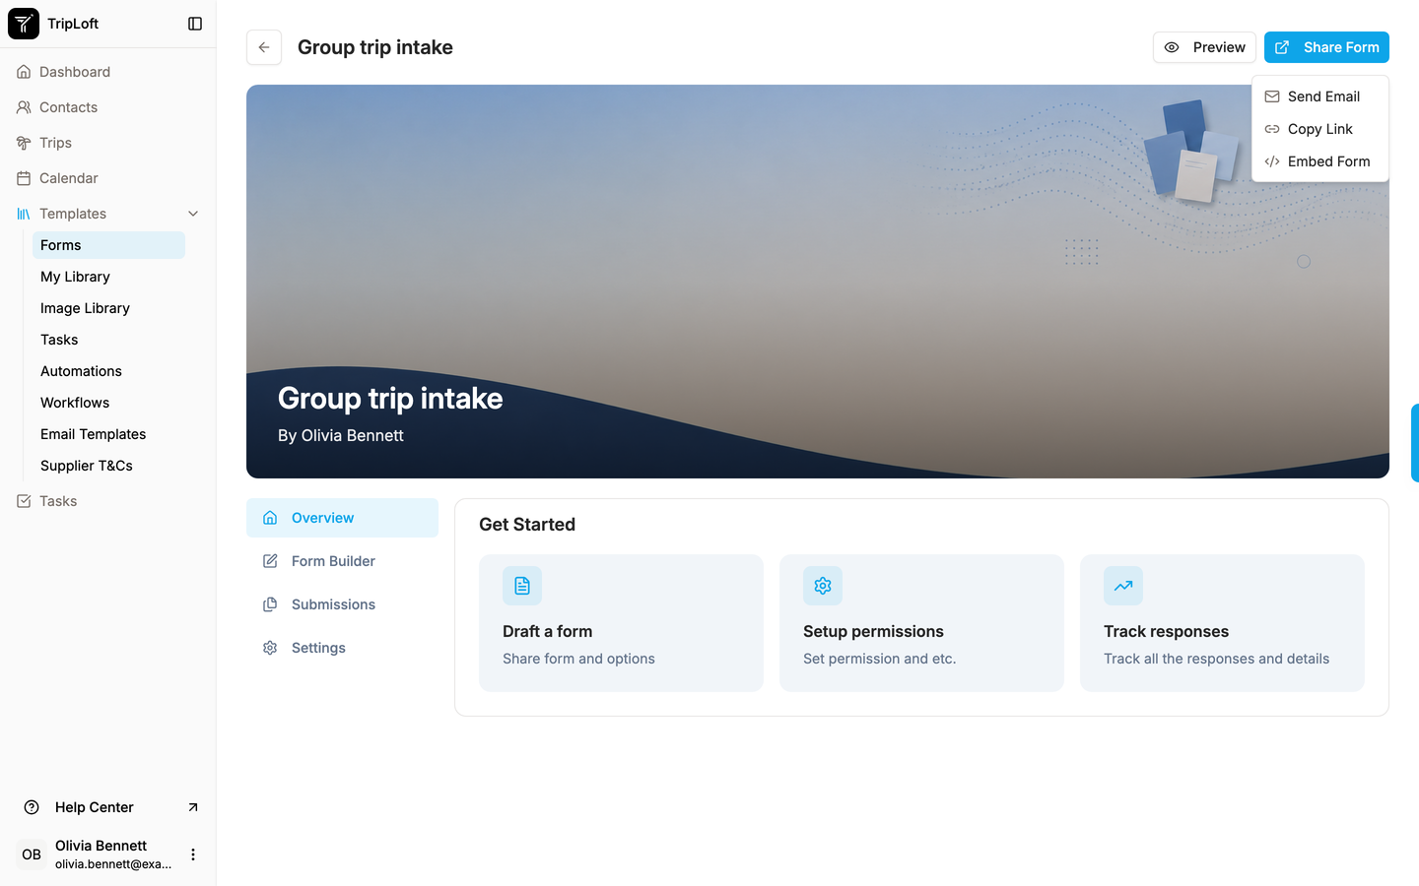The width and height of the screenshot is (1419, 886).
Task: Choose Embed Form from share menu
Action: pyautogui.click(x=1319, y=161)
